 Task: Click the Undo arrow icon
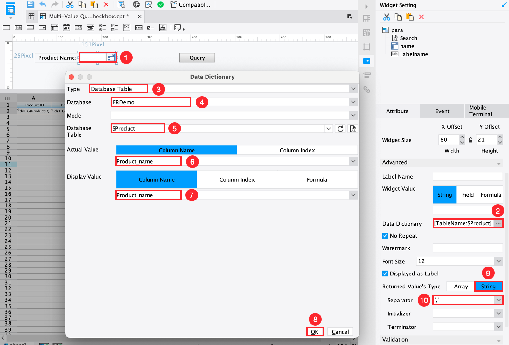click(x=43, y=4)
